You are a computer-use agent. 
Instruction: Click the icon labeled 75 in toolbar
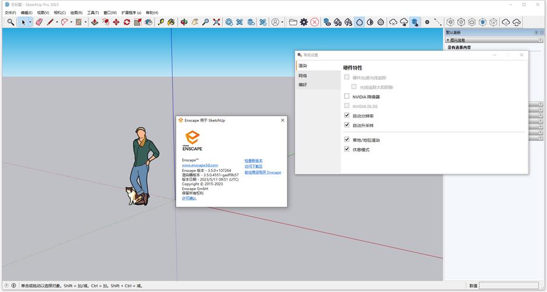[349, 22]
